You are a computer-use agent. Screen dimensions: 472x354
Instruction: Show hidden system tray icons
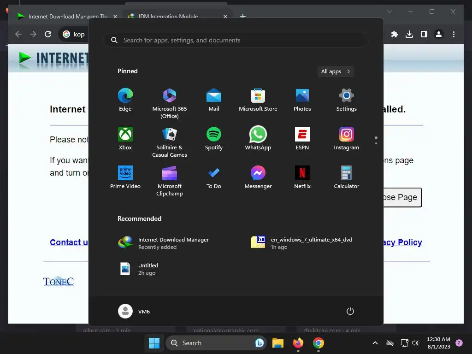point(375,343)
